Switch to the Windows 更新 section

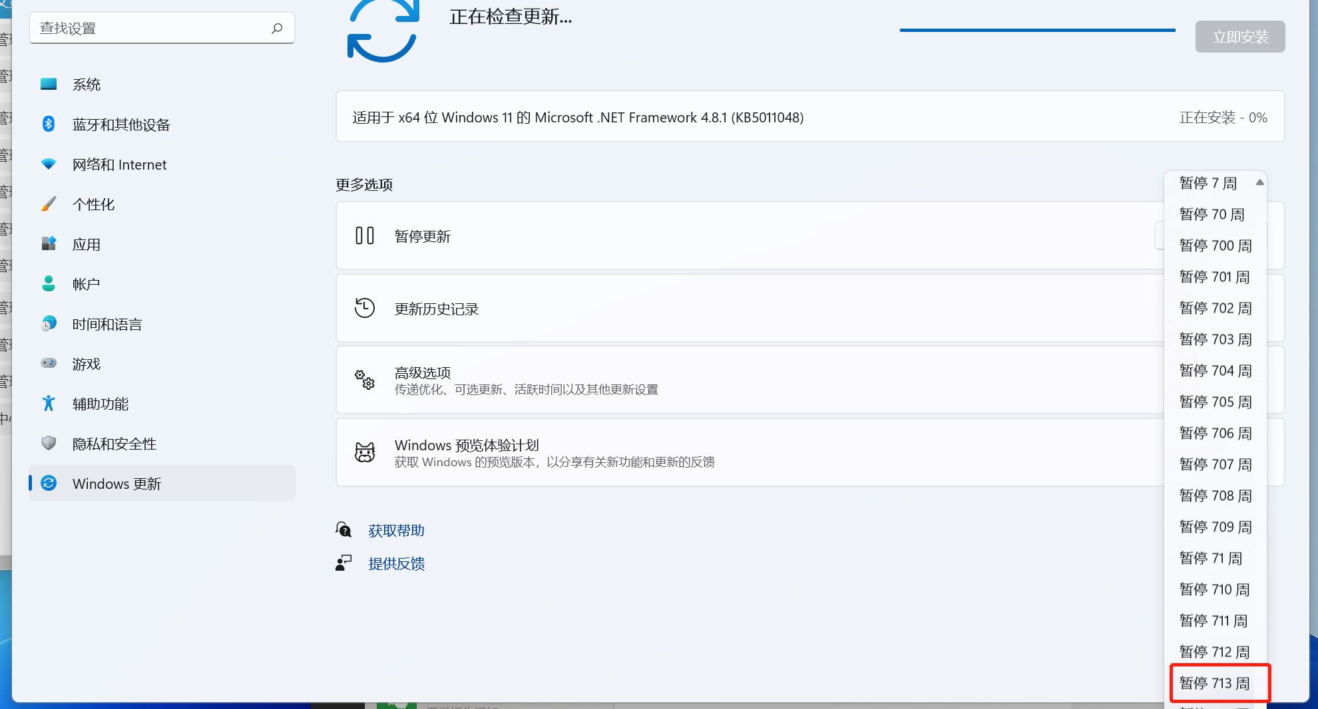point(116,484)
